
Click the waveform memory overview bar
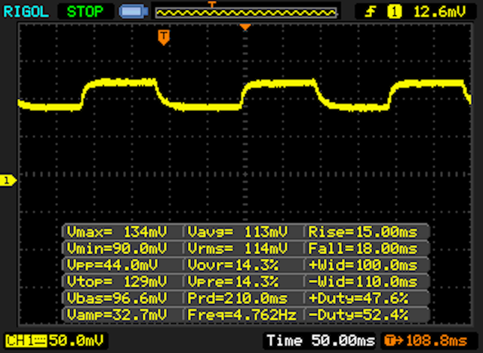click(x=246, y=13)
